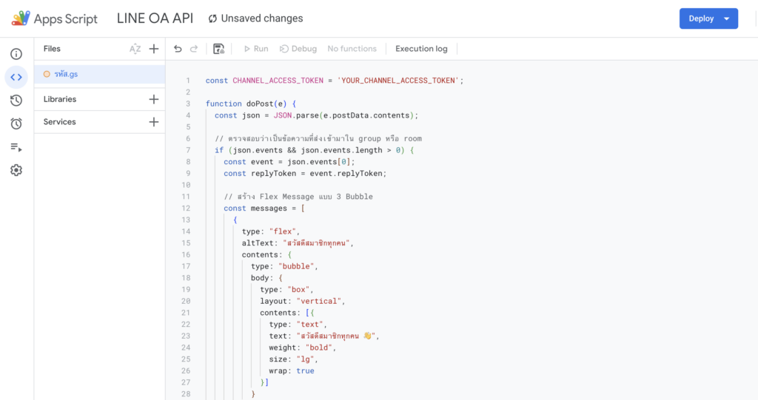Click the Debug button
The height and width of the screenshot is (400, 758).
(x=298, y=49)
